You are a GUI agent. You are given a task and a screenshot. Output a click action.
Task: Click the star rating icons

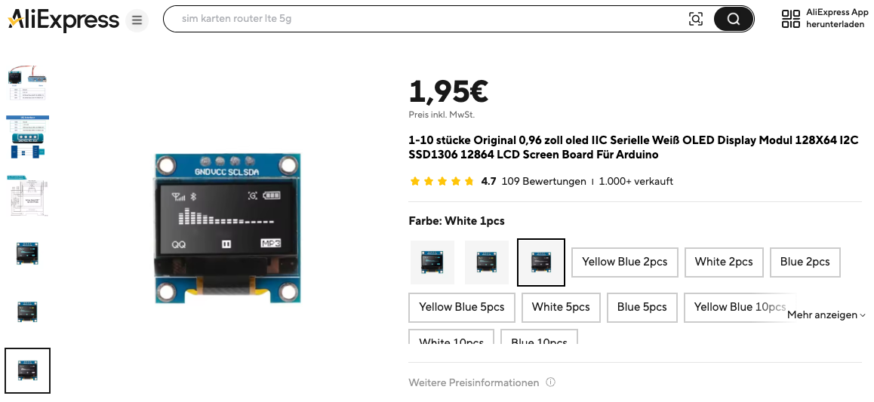442,182
